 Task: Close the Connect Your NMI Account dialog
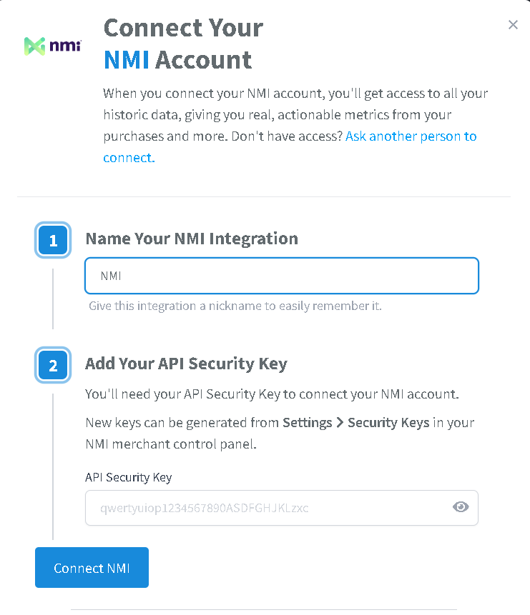coord(513,25)
